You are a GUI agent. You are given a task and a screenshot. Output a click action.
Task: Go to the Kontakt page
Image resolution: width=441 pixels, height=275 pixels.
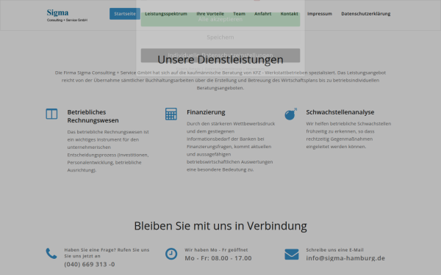289,14
